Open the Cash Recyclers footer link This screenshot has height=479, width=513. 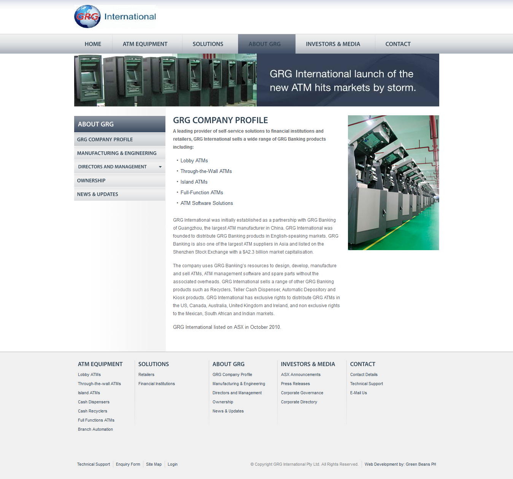(x=92, y=411)
